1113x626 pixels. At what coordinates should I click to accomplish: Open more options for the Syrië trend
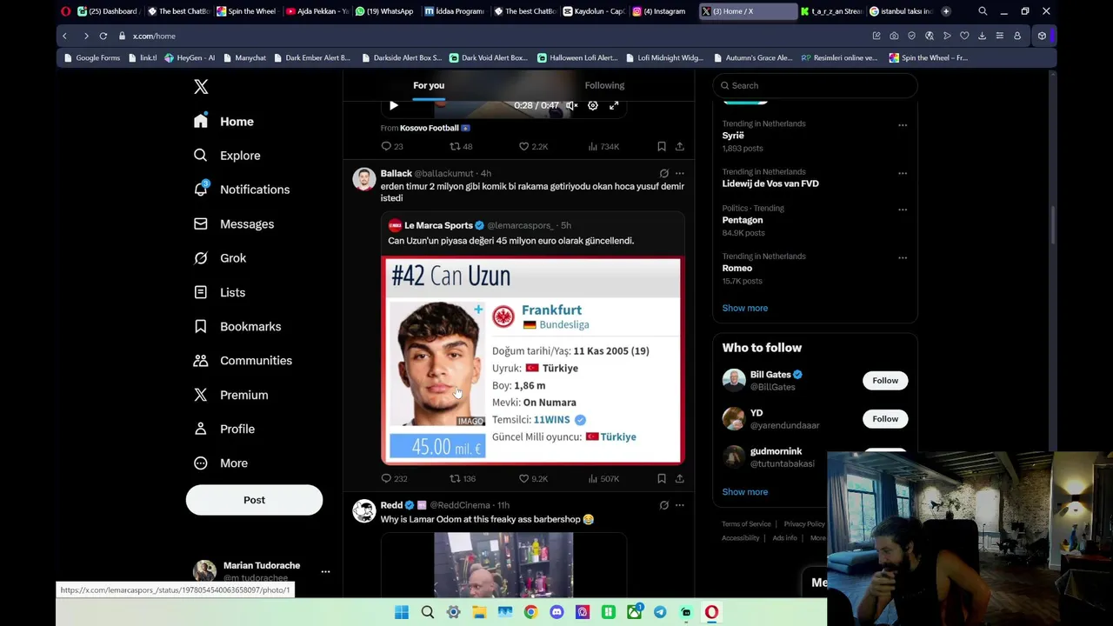pyautogui.click(x=903, y=125)
